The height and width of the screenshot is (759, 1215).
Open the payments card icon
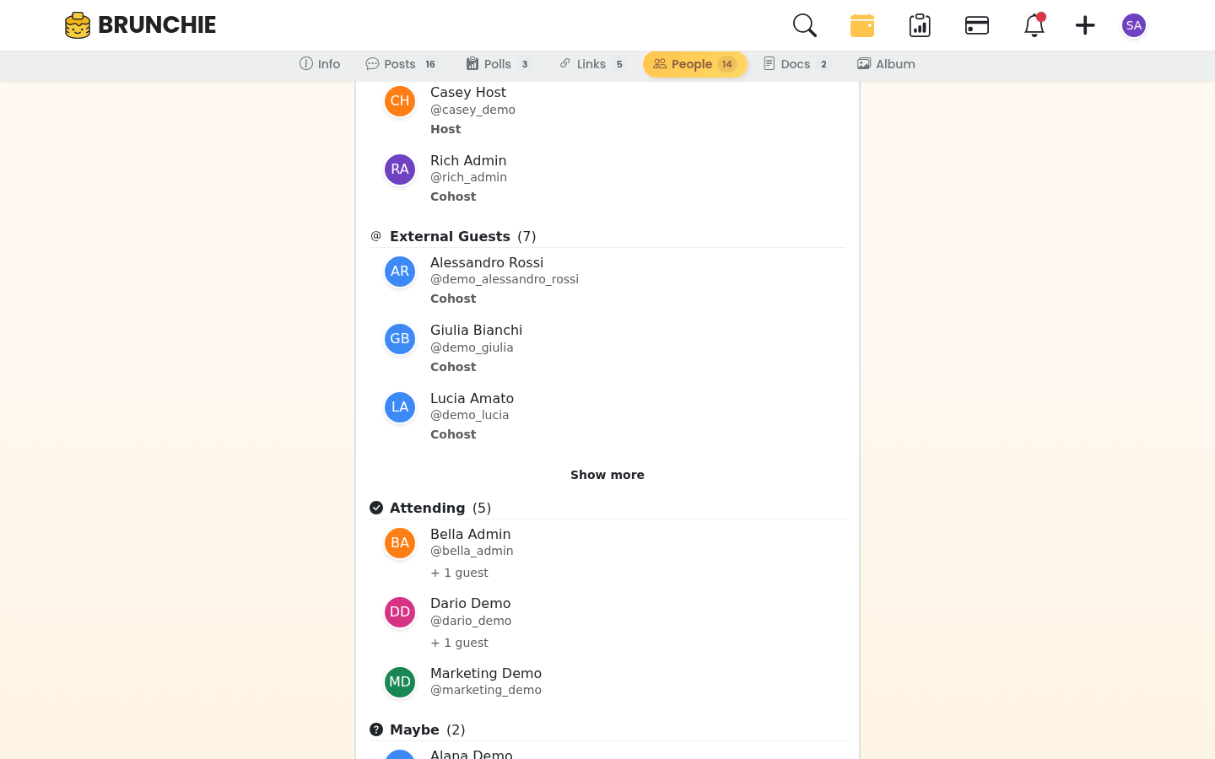click(x=977, y=25)
